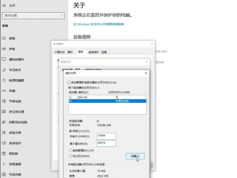Select the 无分页文件 radio option
The image size is (237, 178).
click(70, 156)
